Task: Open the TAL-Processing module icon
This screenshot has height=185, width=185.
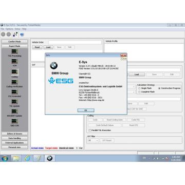Action: (14, 51)
